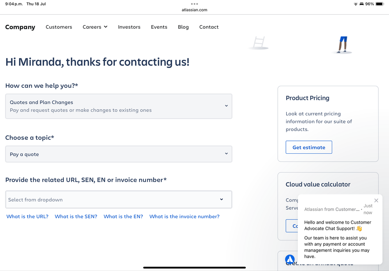
Task: Go to Customers page
Action: click(59, 27)
